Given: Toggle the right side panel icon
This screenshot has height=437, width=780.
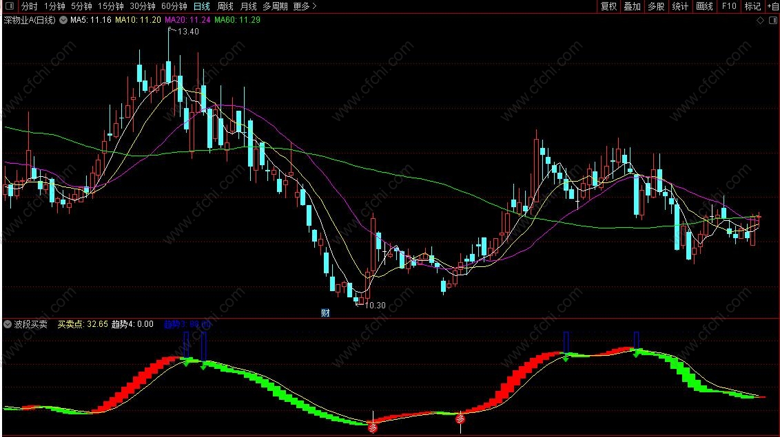Looking at the screenshot, I should 773,21.
